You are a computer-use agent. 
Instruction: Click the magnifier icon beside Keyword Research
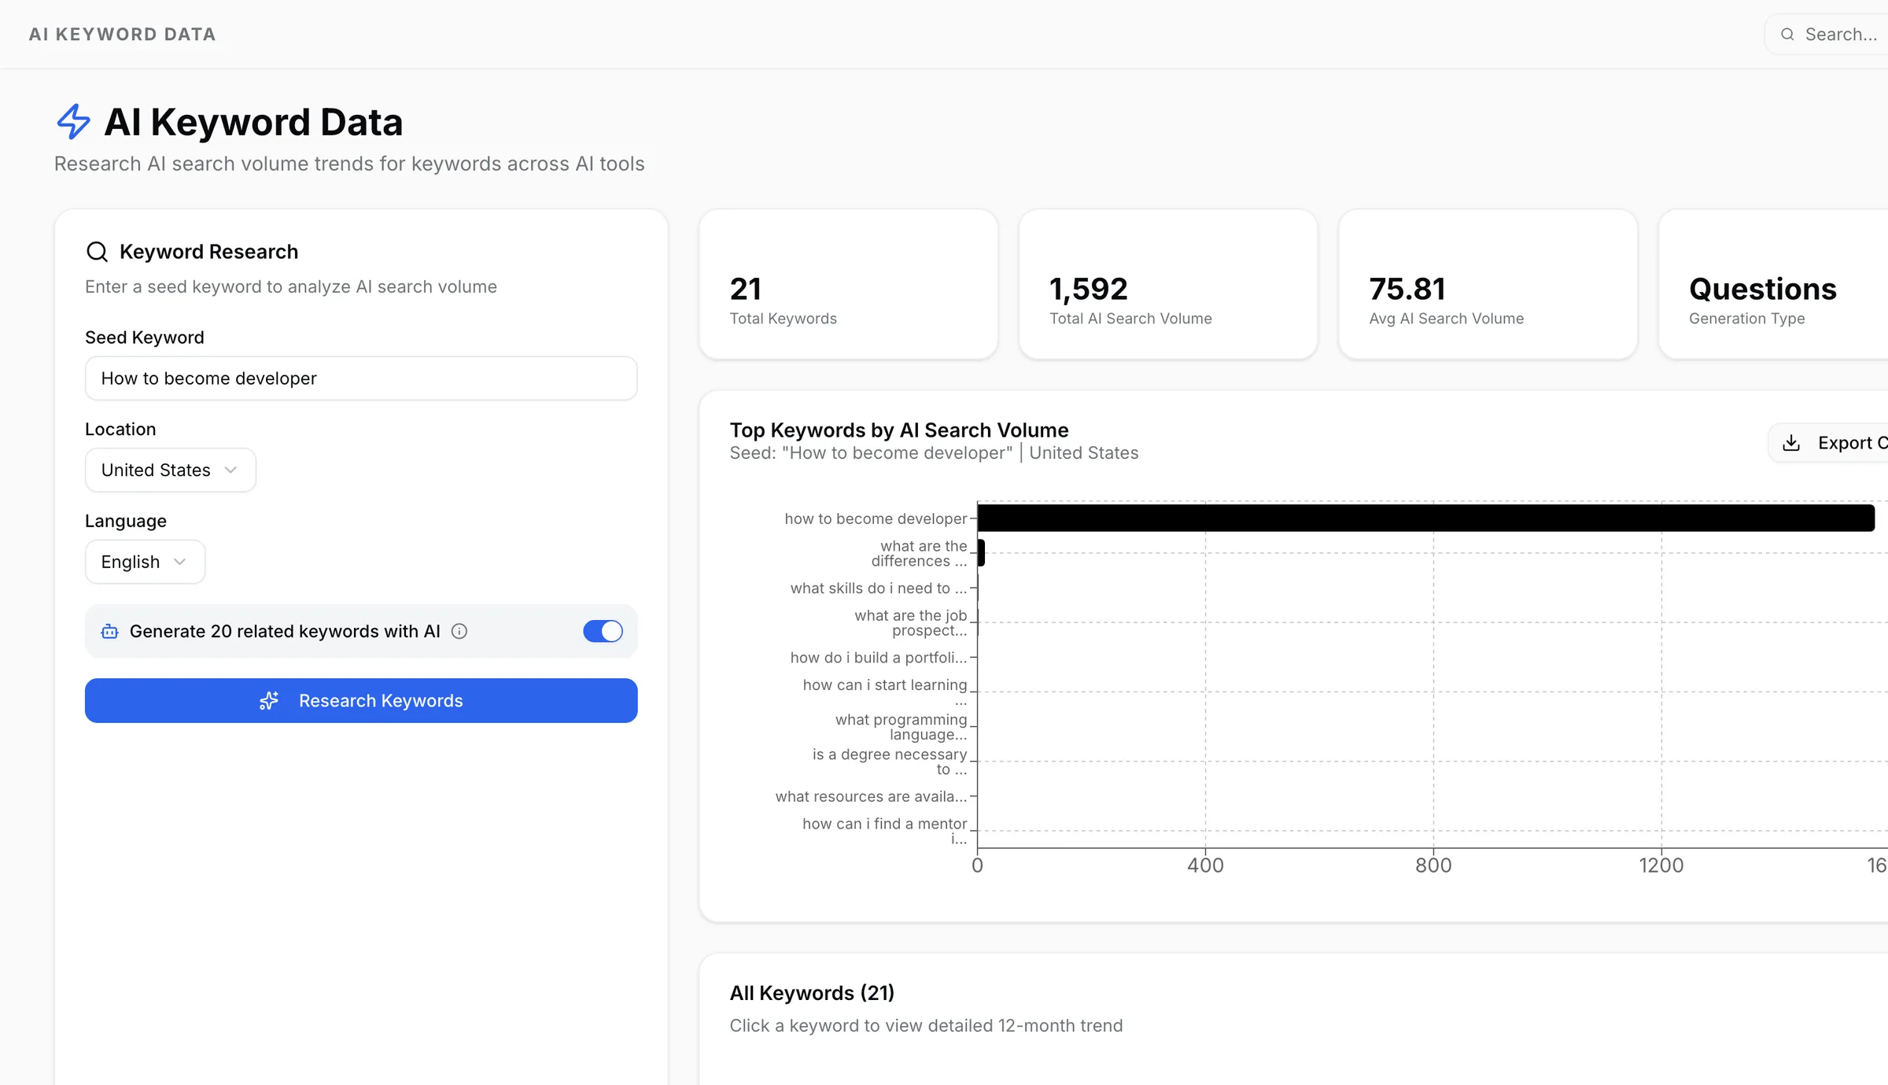(97, 251)
